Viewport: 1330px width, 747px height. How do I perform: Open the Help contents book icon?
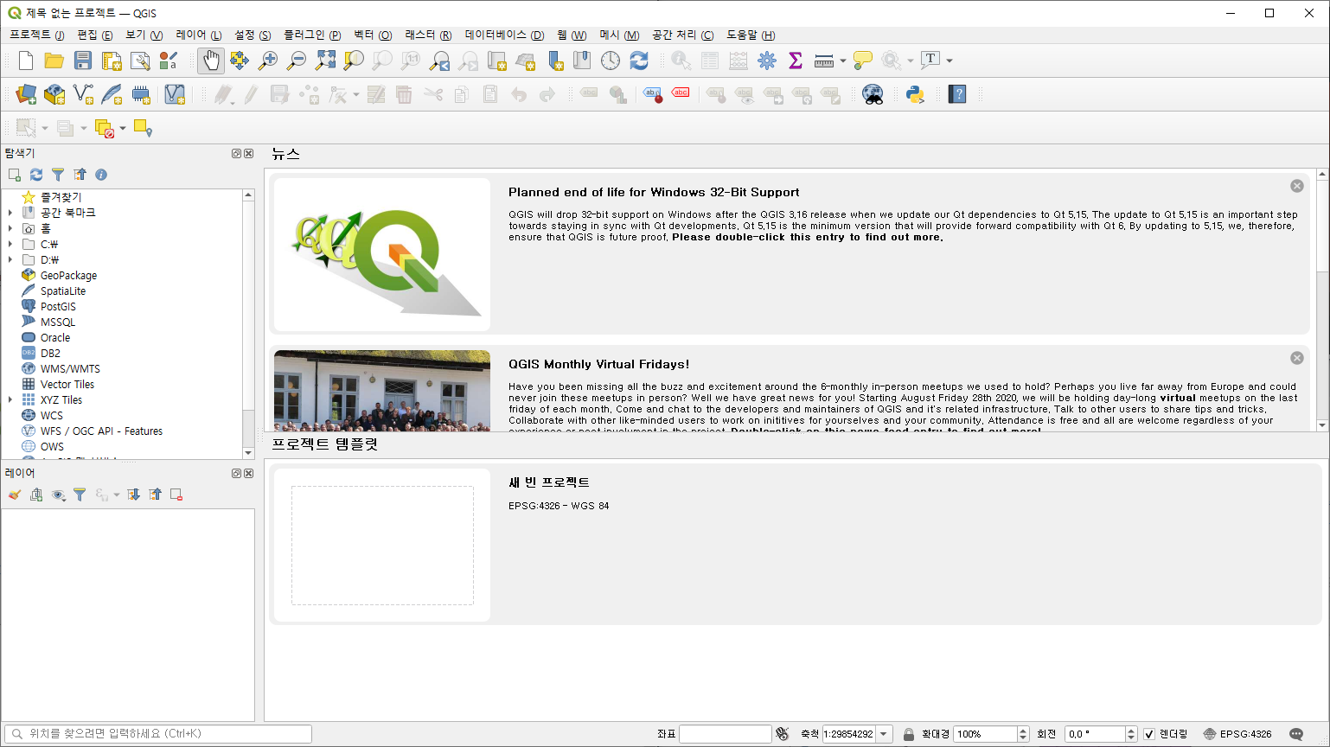957,94
